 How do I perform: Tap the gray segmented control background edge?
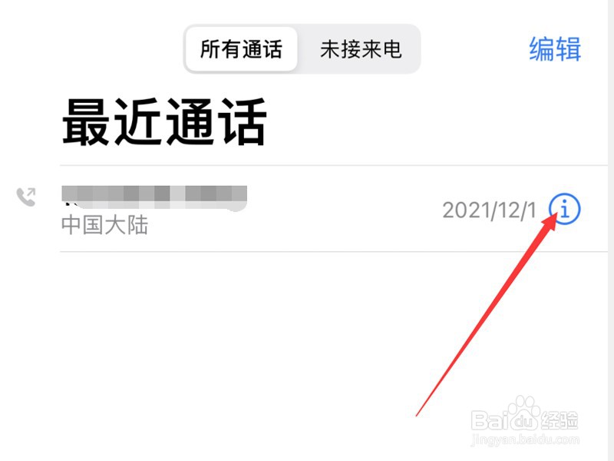click(418, 49)
